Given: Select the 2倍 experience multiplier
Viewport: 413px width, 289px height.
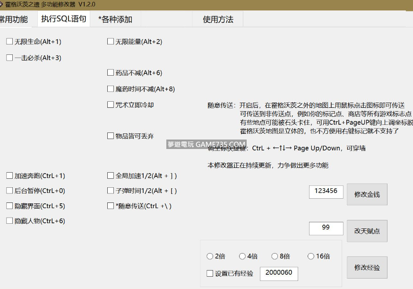Looking at the screenshot, I should pyautogui.click(x=210, y=256).
